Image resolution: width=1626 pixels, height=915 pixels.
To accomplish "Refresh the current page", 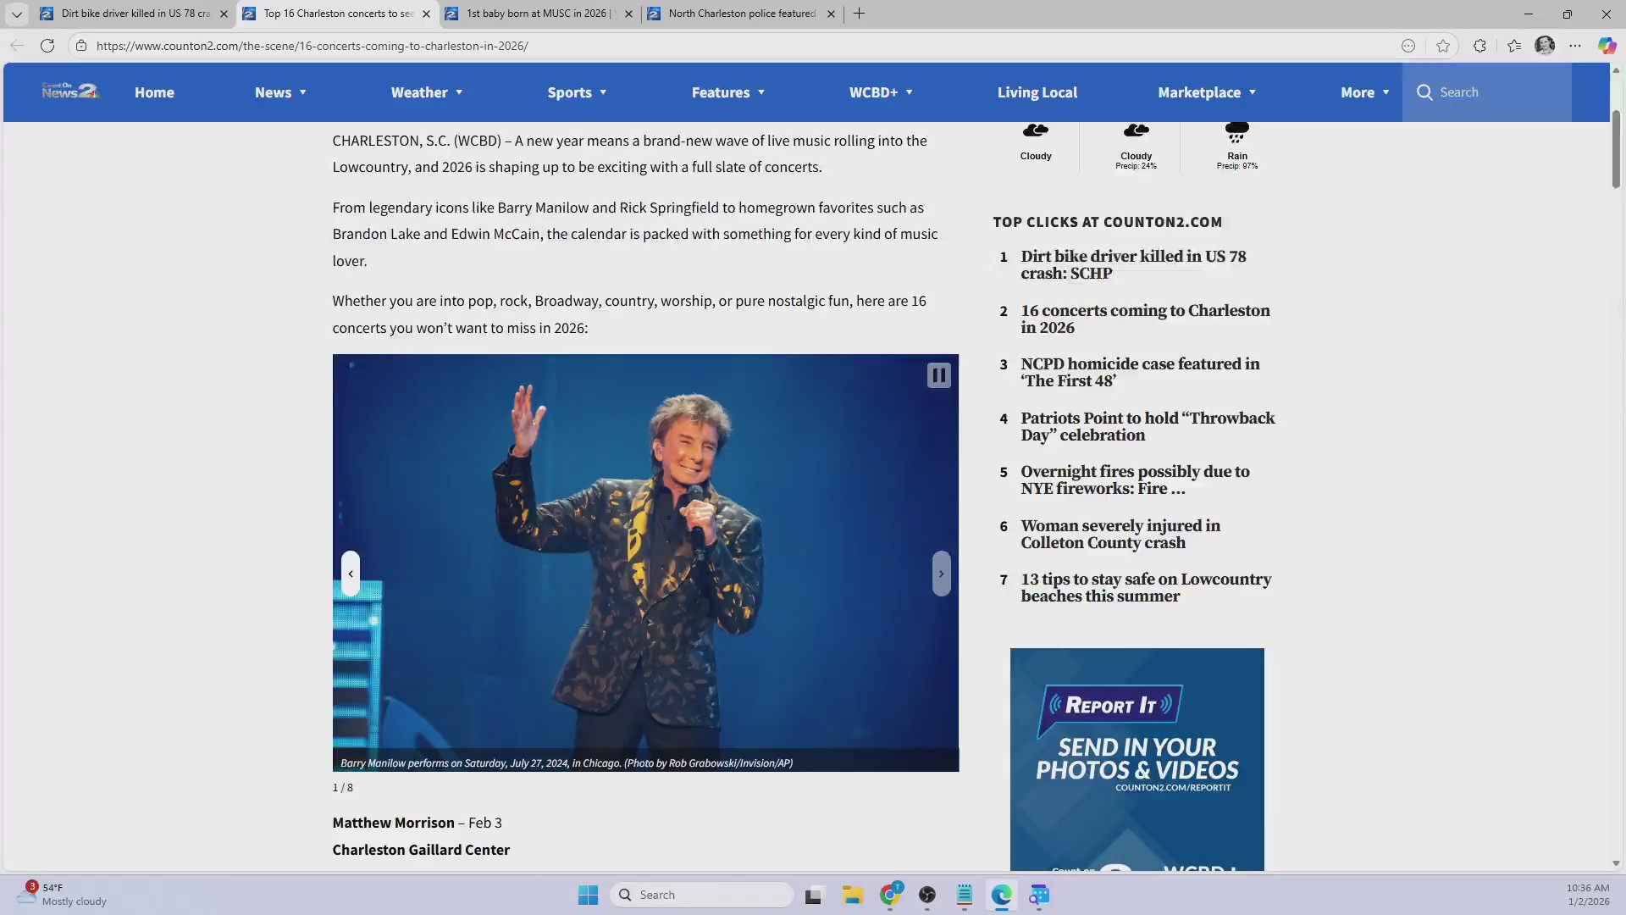I will [47, 46].
